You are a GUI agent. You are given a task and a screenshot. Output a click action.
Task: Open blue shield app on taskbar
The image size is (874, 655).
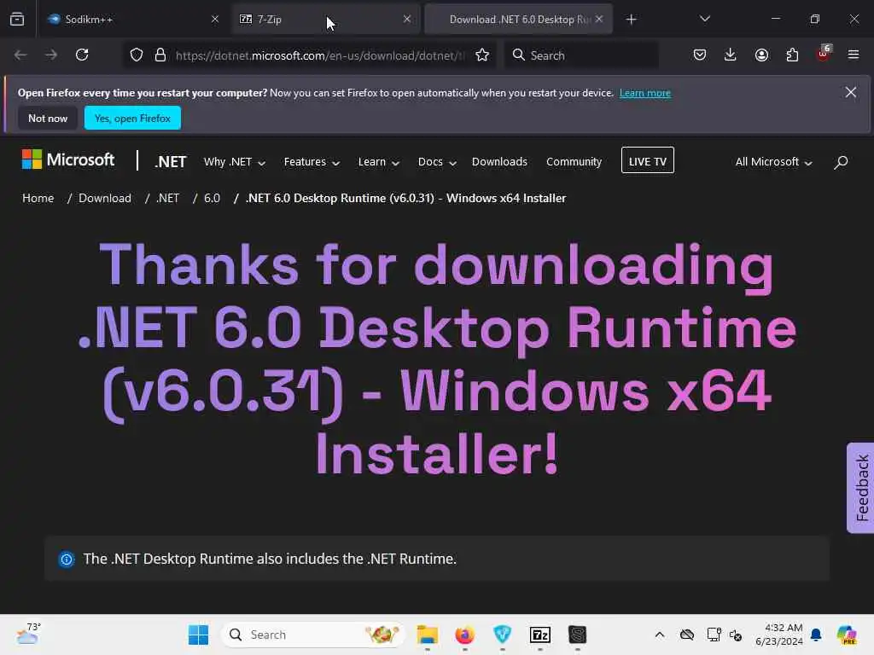coord(502,635)
